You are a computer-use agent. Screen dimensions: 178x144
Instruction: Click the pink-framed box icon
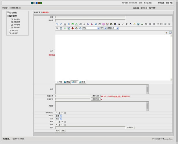[x=103, y=24]
